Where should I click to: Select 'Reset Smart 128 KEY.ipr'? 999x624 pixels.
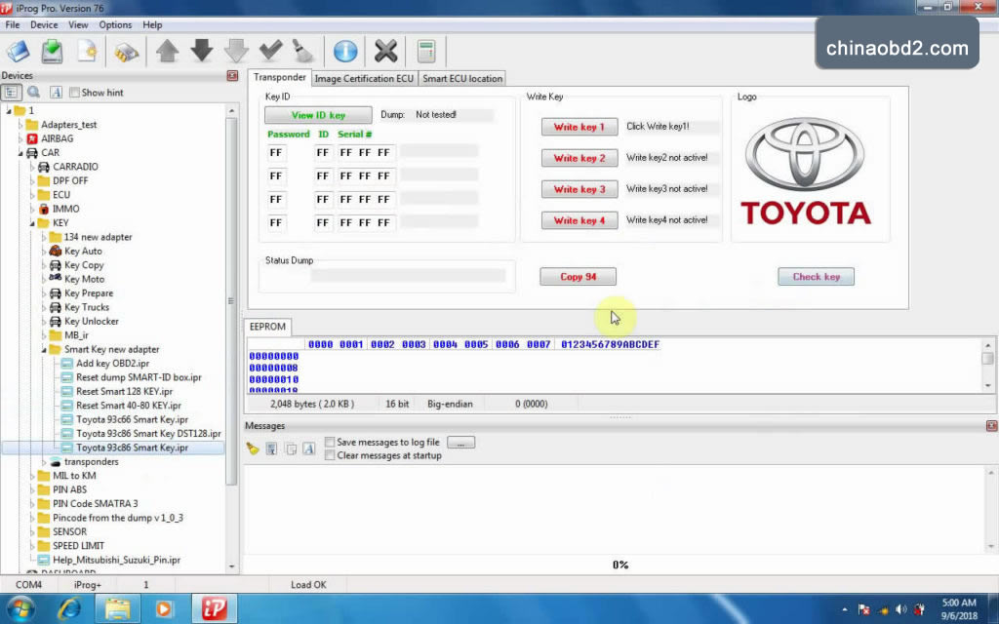124,391
